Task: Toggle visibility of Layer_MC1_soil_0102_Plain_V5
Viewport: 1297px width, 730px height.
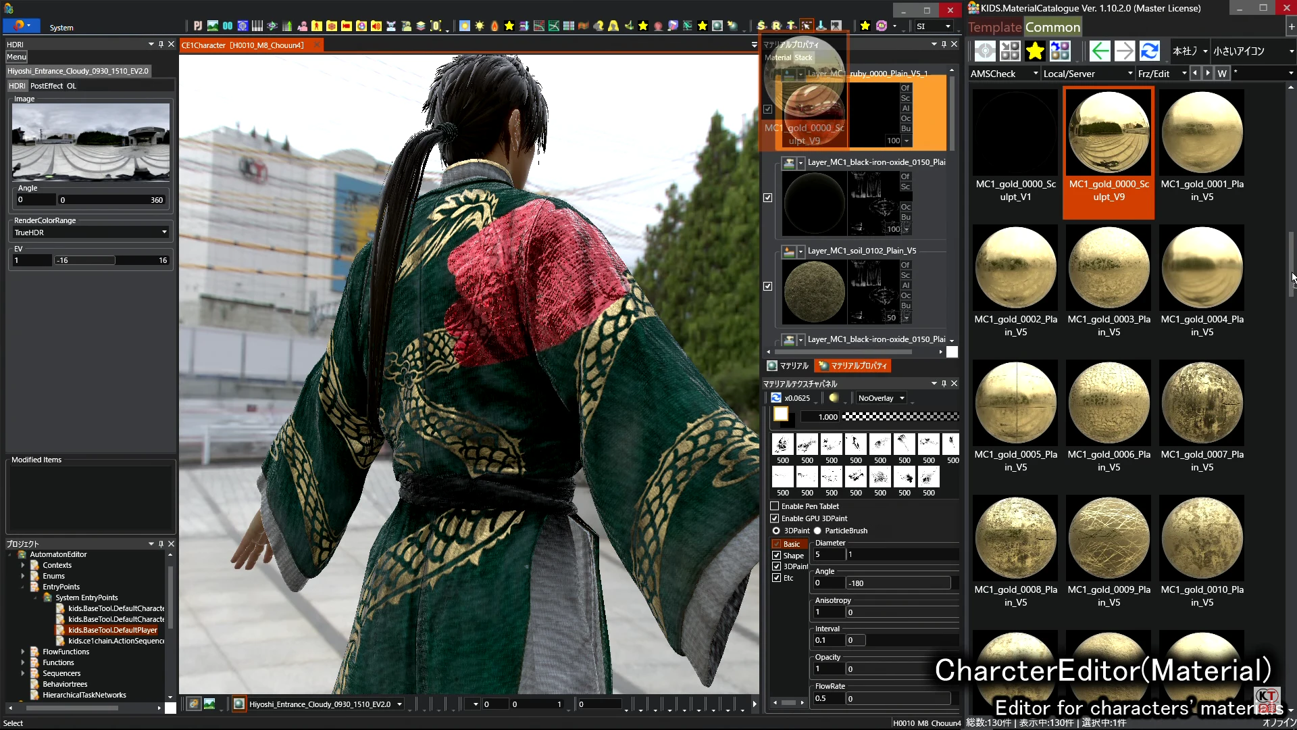Action: click(767, 286)
